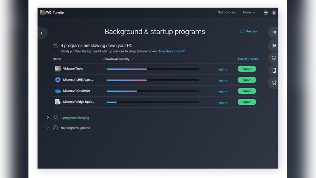Expand the No programs ignored section
The height and width of the screenshot is (178, 316).
48,128
